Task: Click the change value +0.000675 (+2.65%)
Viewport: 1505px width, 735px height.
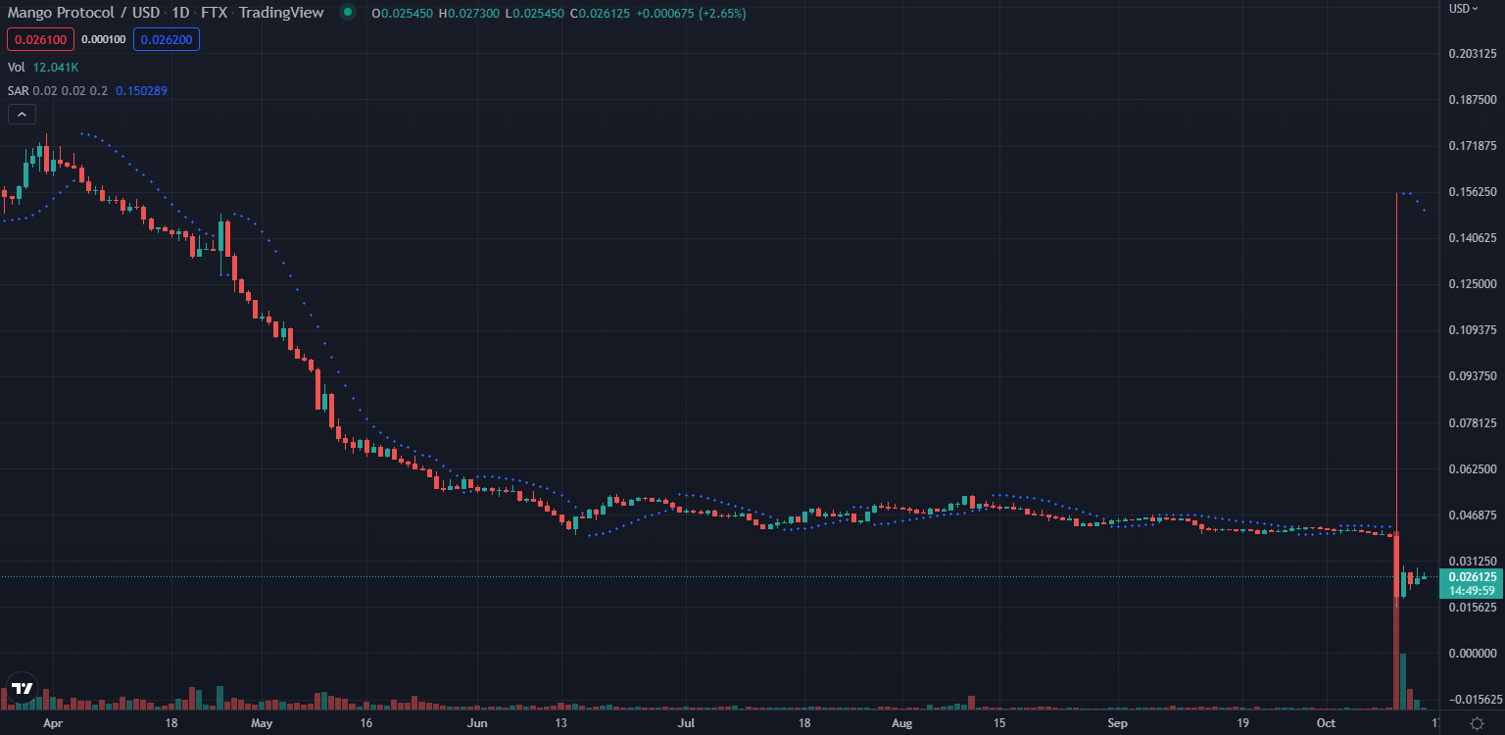Action: (691, 14)
